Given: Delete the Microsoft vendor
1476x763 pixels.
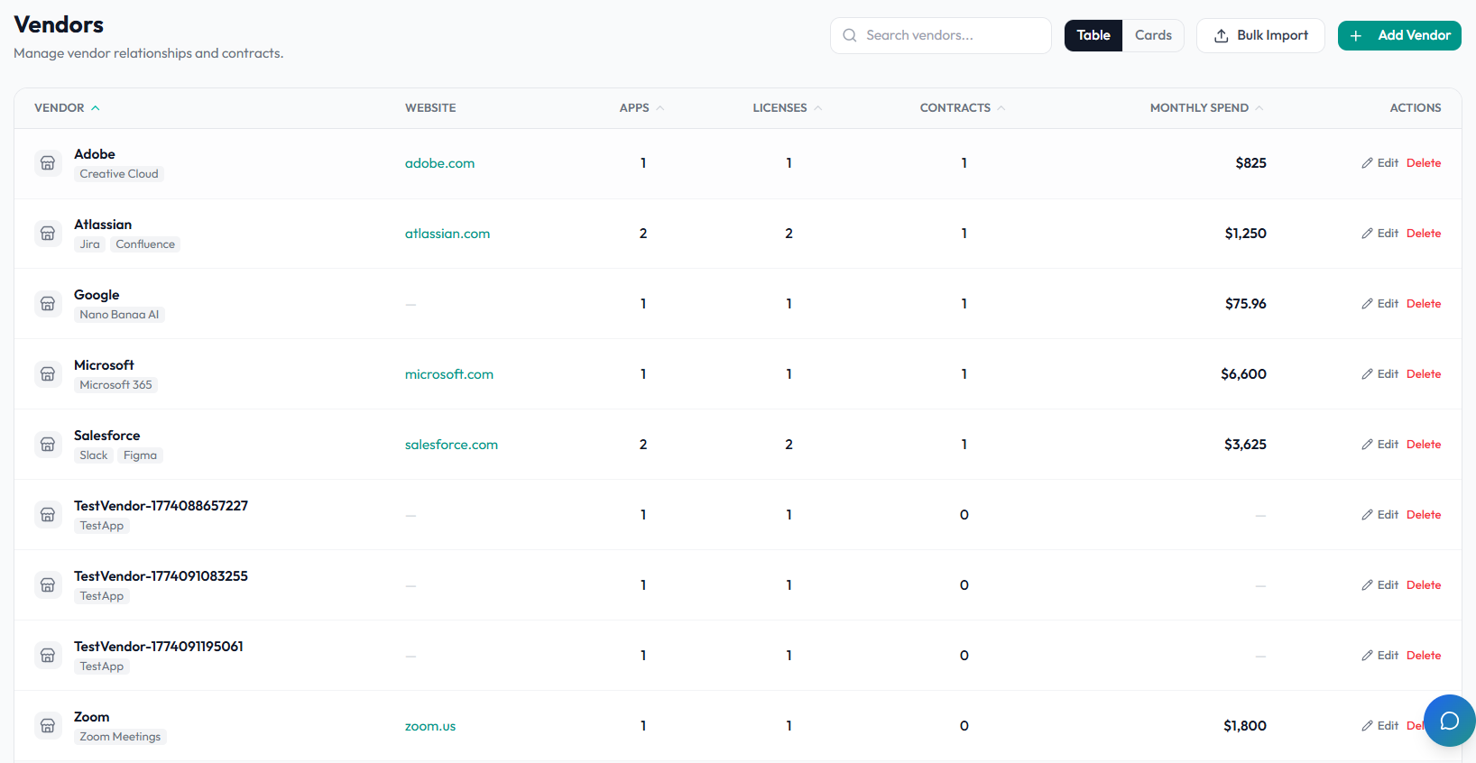Looking at the screenshot, I should (x=1424, y=374).
